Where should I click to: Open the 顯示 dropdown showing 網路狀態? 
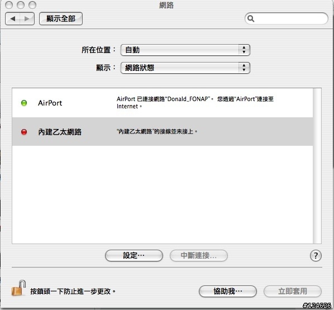(x=185, y=68)
